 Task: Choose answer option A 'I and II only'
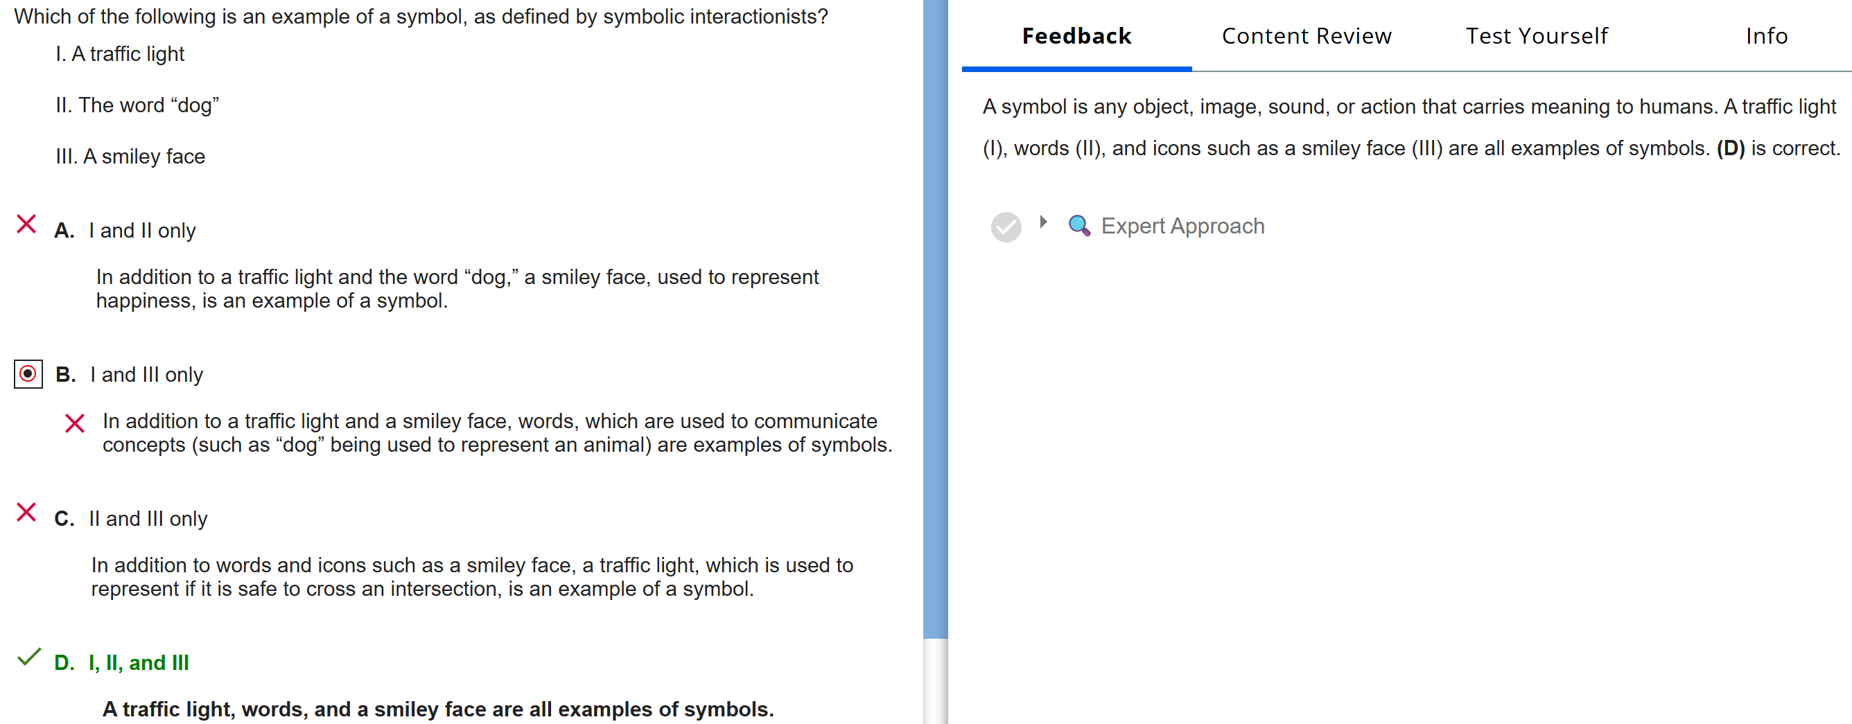[x=141, y=231]
